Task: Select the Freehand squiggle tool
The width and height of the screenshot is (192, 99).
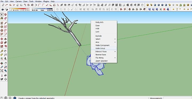Action: click(x=6, y=27)
